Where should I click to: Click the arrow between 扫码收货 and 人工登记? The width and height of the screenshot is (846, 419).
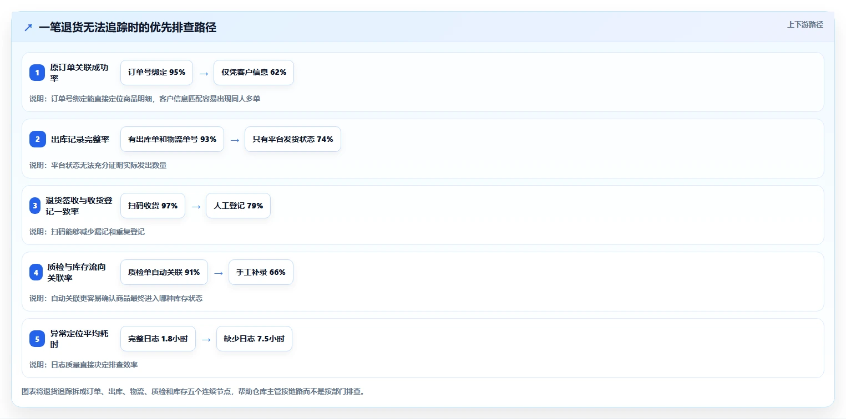pyautogui.click(x=196, y=206)
